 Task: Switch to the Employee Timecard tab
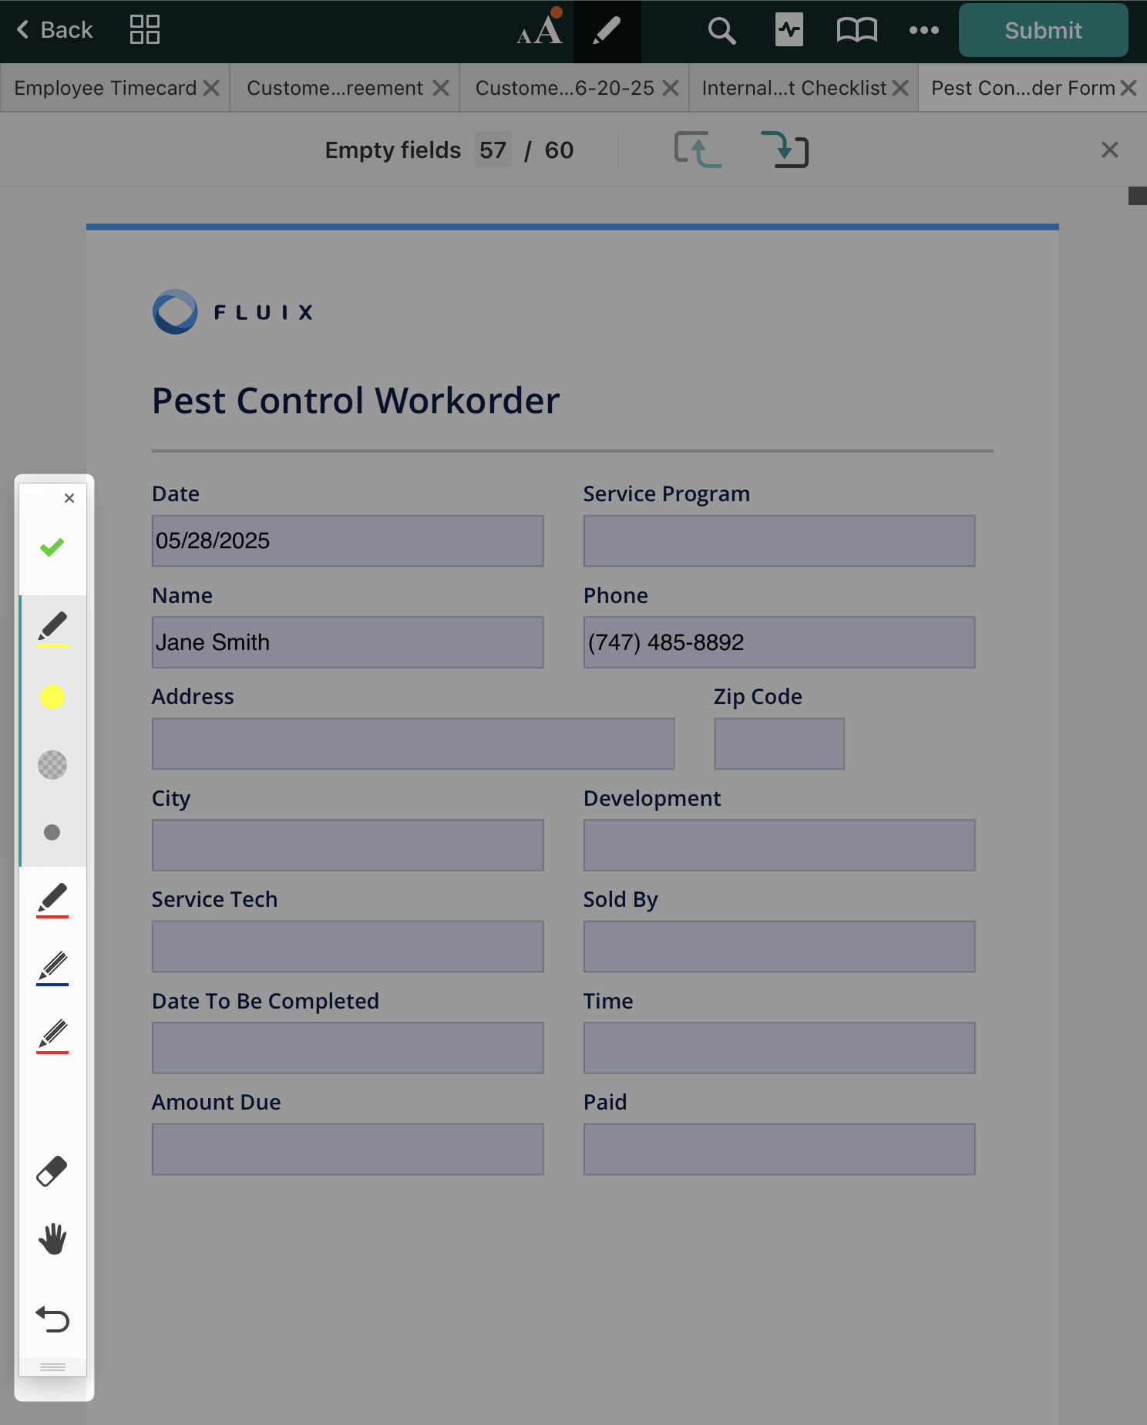click(x=106, y=89)
